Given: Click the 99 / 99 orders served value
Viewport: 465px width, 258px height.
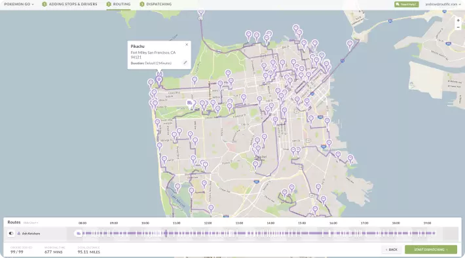Looking at the screenshot, I should 16,251.
